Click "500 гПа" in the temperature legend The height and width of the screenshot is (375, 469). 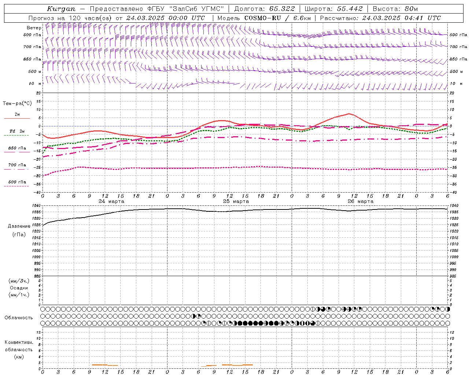pos(17,182)
